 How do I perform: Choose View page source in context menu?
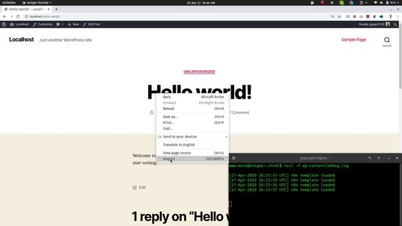click(193, 153)
